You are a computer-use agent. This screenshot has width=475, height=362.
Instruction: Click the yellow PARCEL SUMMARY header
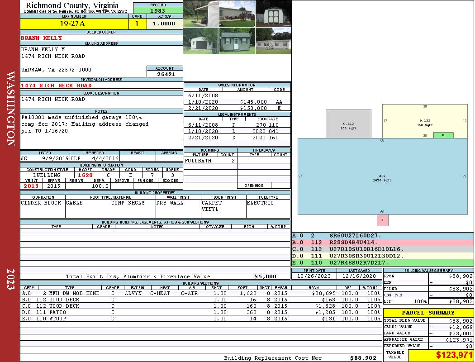click(x=428, y=313)
